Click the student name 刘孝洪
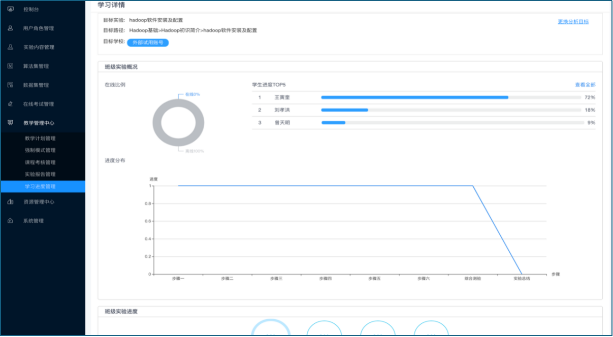Screen dimensions: 613x337 tap(282, 110)
